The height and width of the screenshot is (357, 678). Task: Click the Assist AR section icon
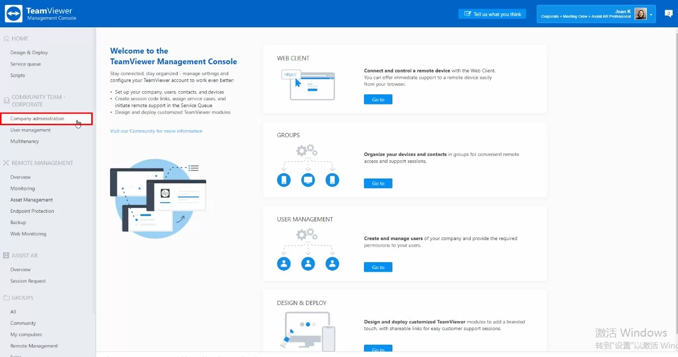pos(6,256)
